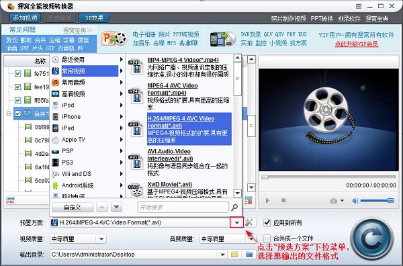The image size is (403, 266).
Task: Click the PSP console icon
Action: point(56,151)
